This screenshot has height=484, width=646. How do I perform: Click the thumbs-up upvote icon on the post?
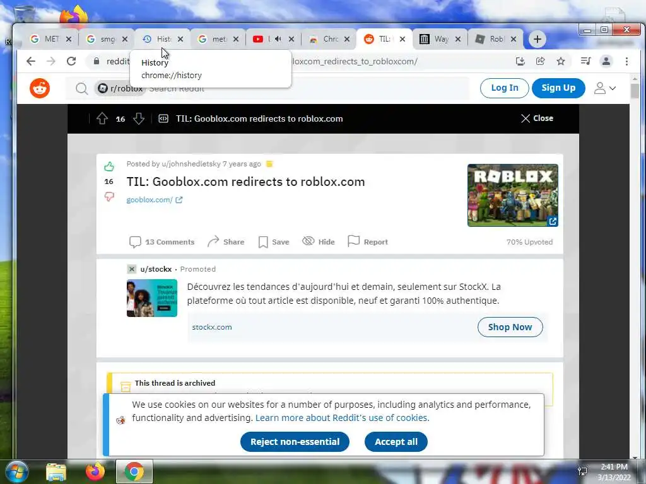pos(109,166)
